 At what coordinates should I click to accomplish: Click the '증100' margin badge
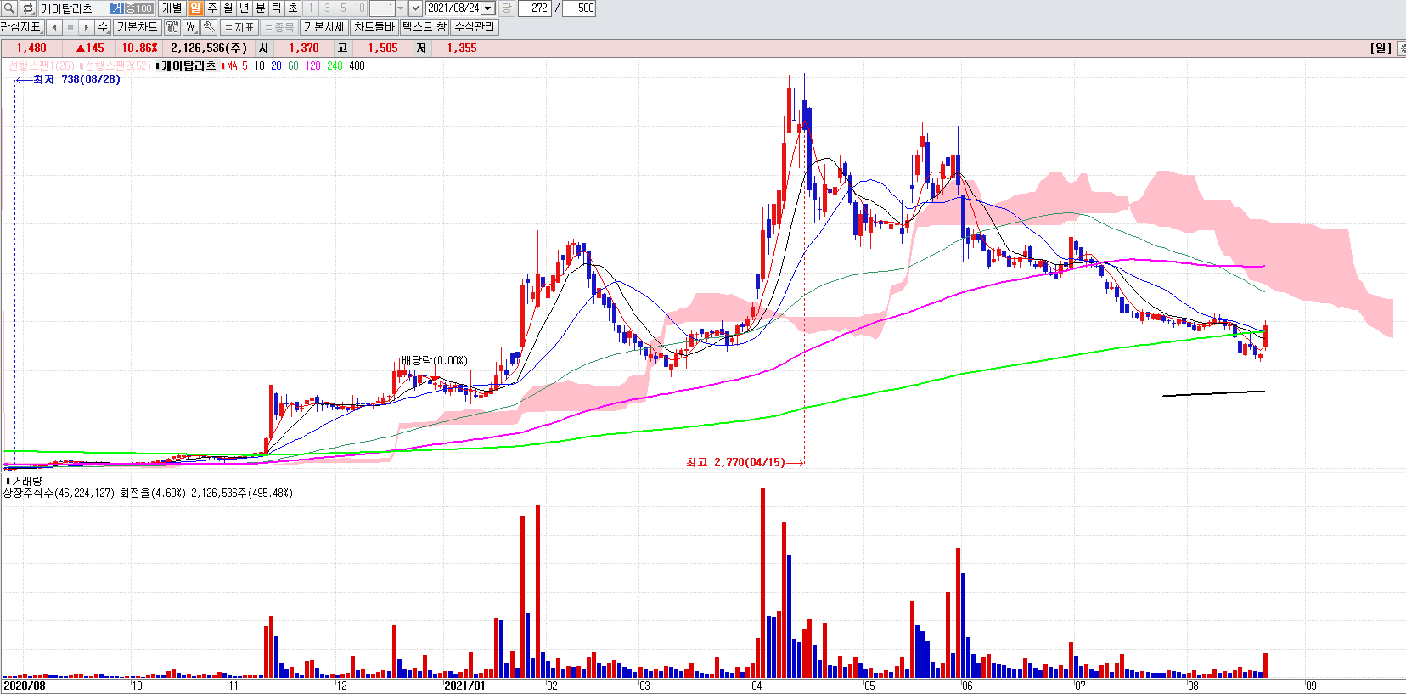coord(139,8)
